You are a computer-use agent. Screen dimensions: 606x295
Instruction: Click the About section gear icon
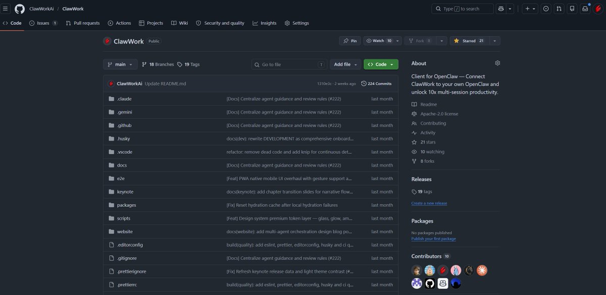pos(497,63)
